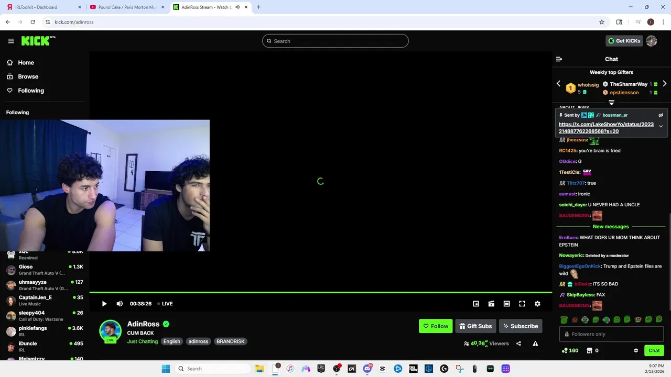Open the Windows Start menu

[166, 369]
